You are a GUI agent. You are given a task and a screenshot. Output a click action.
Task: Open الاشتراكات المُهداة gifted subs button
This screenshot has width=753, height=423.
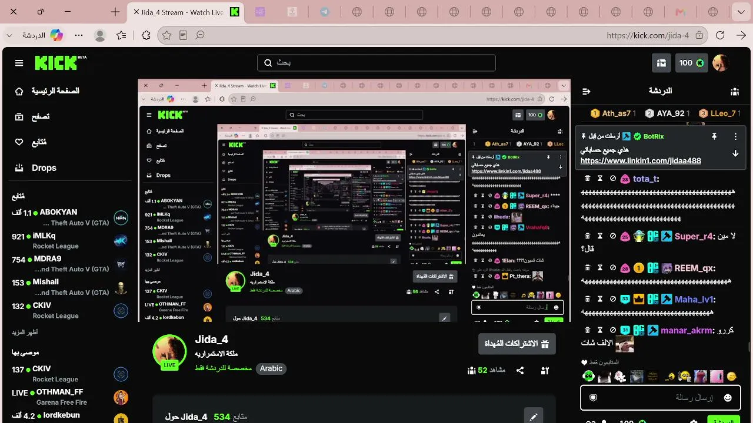(517, 344)
